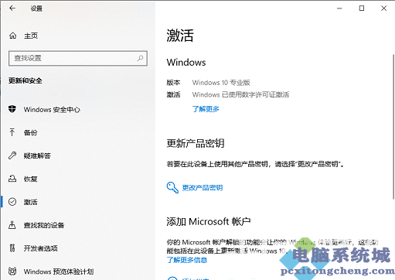
Task: Close the Settings window
Action: [384, 9]
